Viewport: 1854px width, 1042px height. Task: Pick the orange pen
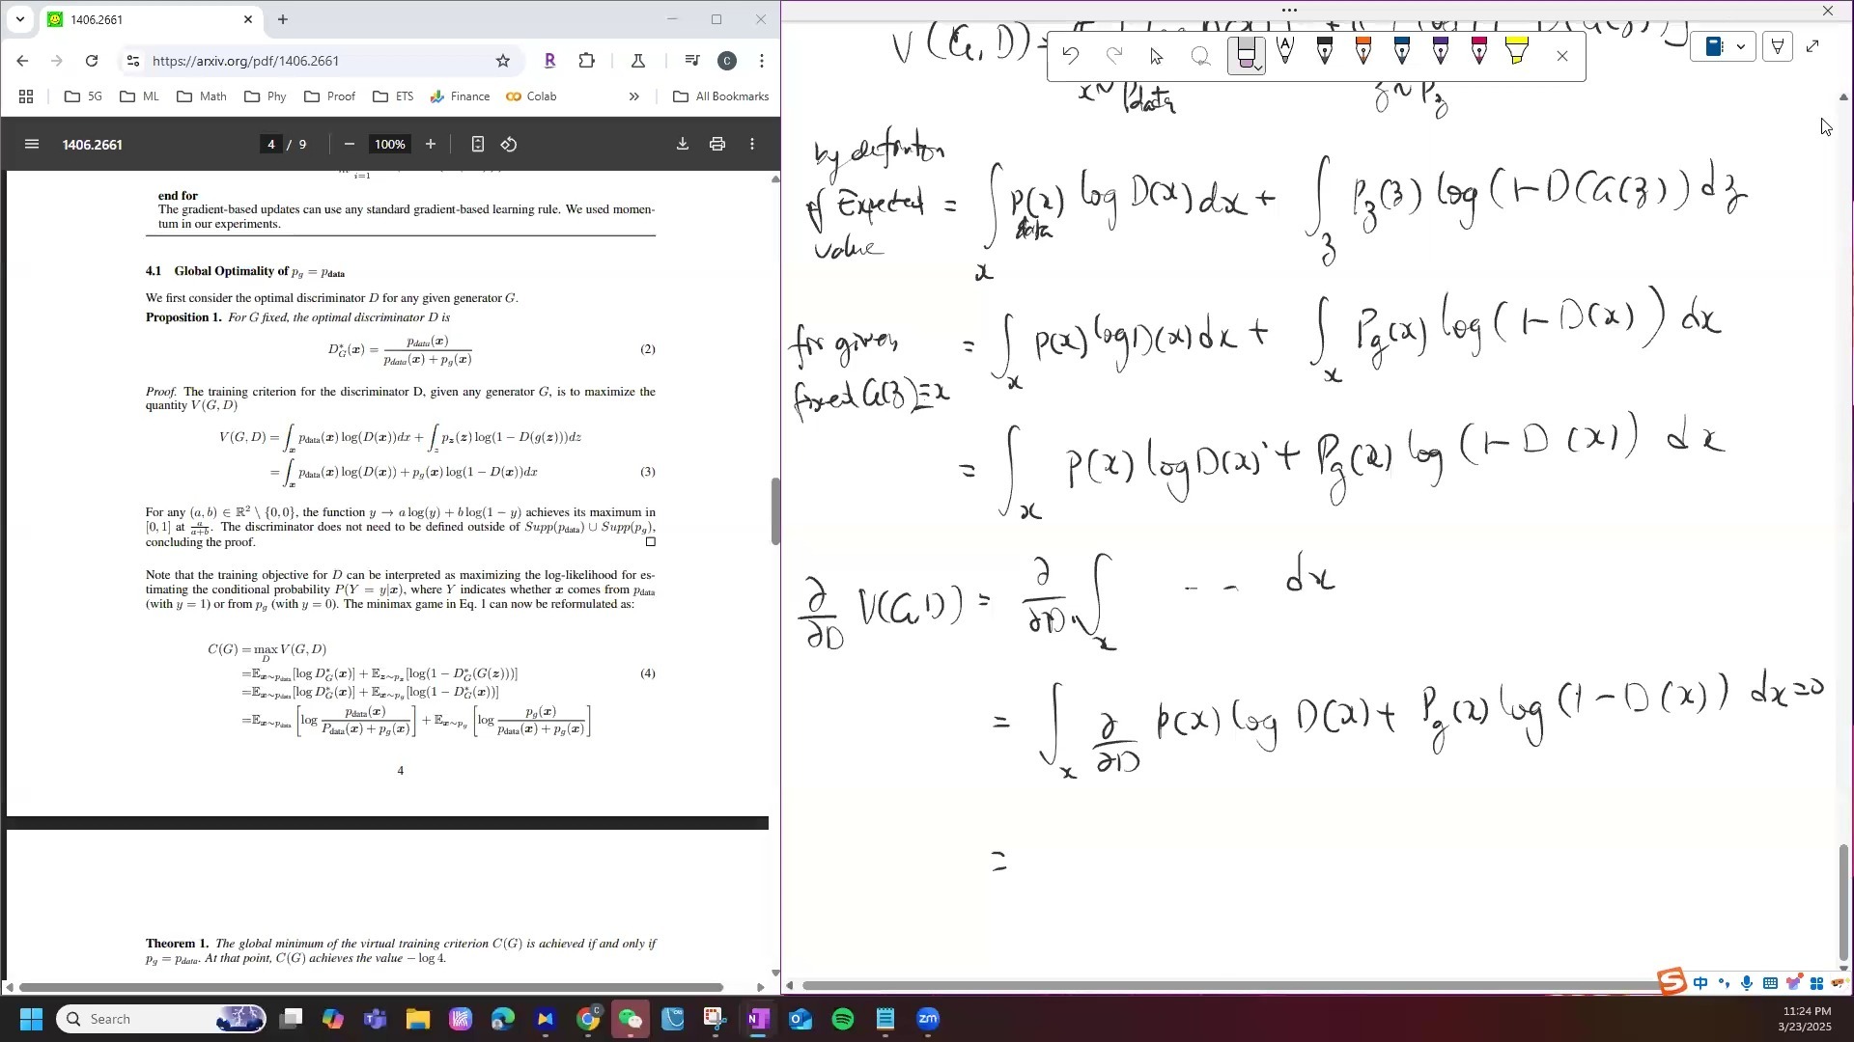[1362, 52]
